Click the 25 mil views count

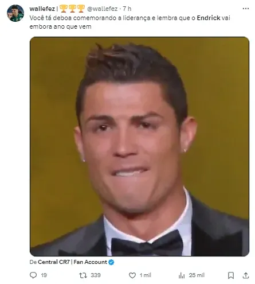tap(197, 275)
